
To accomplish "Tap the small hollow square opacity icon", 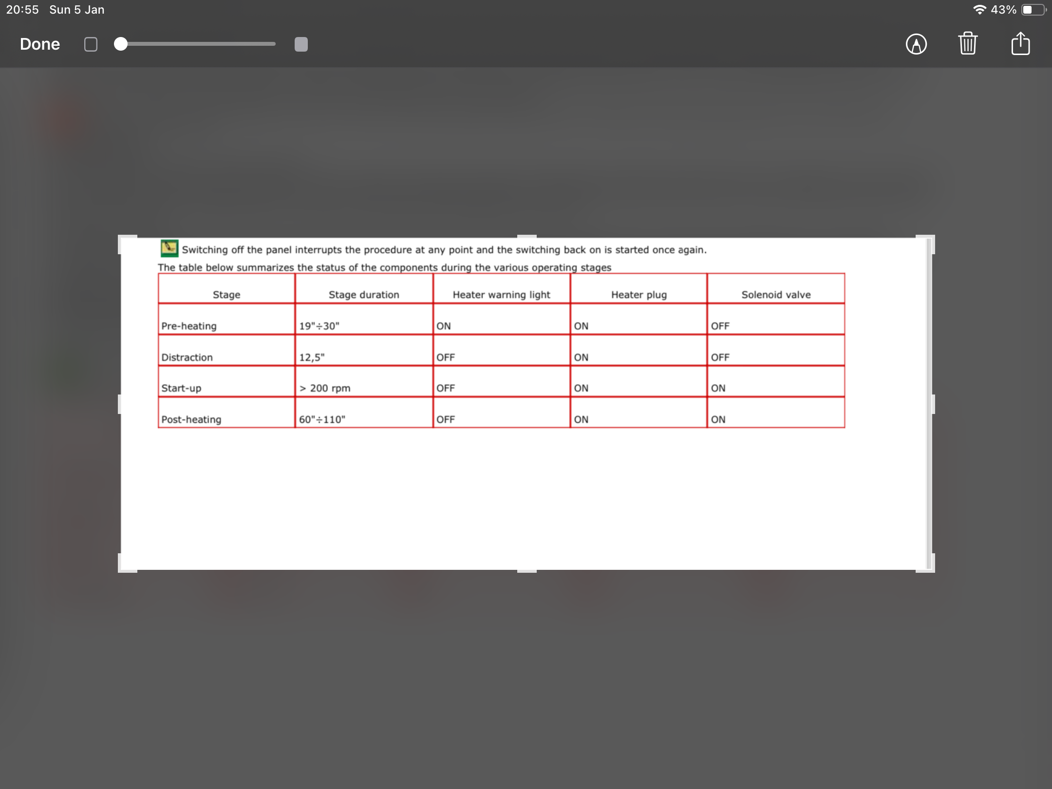I will tap(91, 44).
